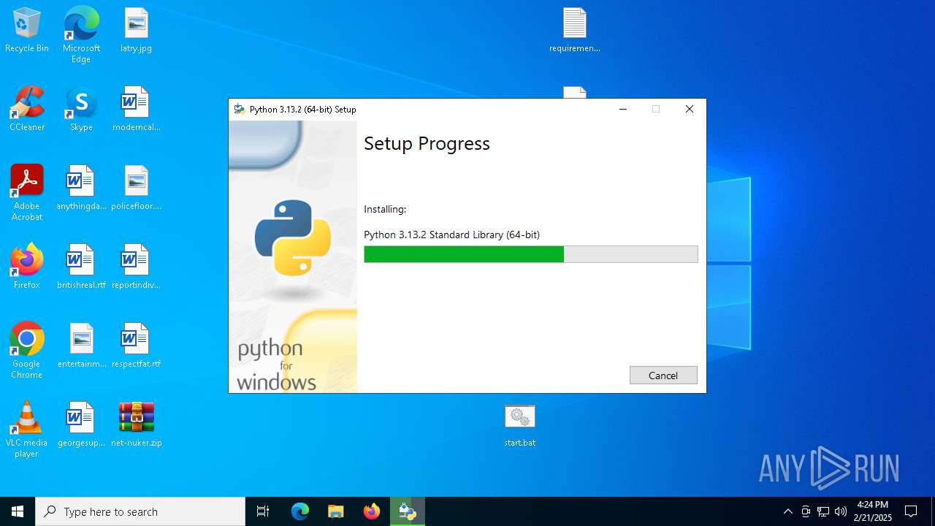Image resolution: width=935 pixels, height=526 pixels.
Task: Click the Python Setup title bar icon
Action: coord(239,110)
